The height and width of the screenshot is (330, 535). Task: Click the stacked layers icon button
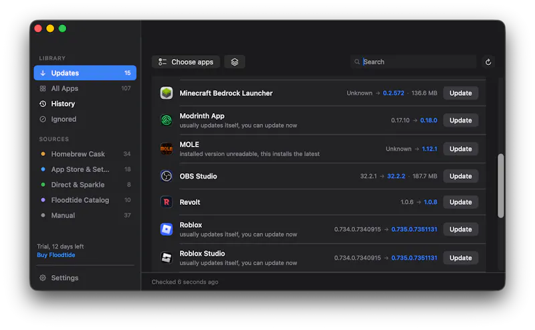pyautogui.click(x=235, y=62)
